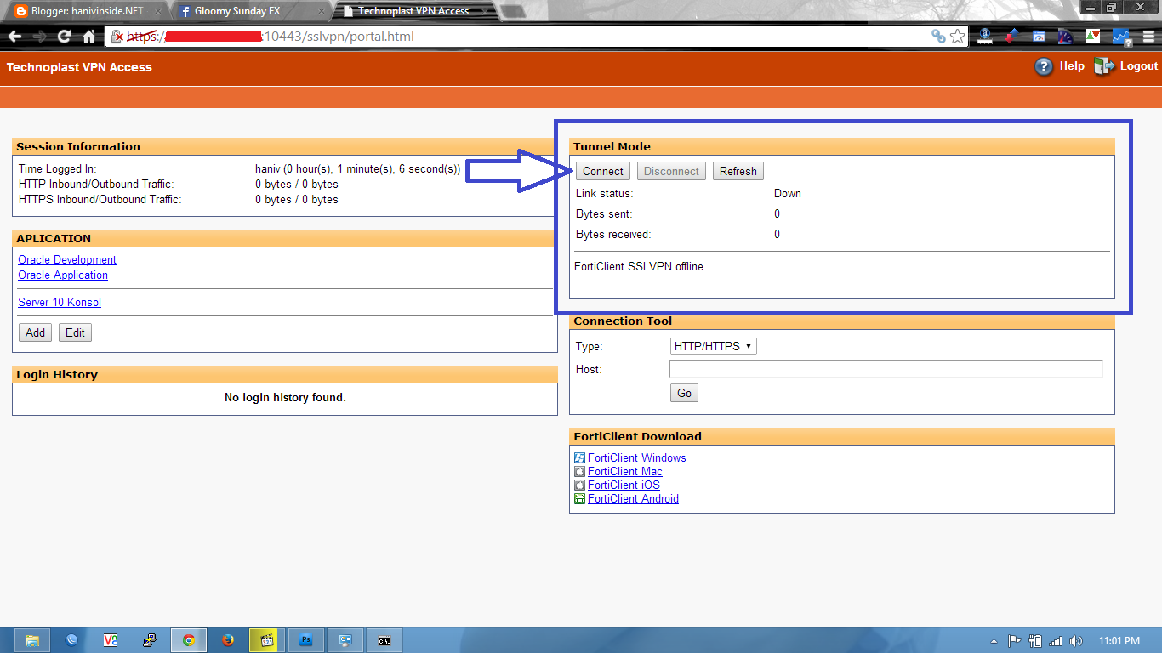Click the network signal tray icon
Image resolution: width=1162 pixels, height=653 pixels.
pyautogui.click(x=1056, y=640)
